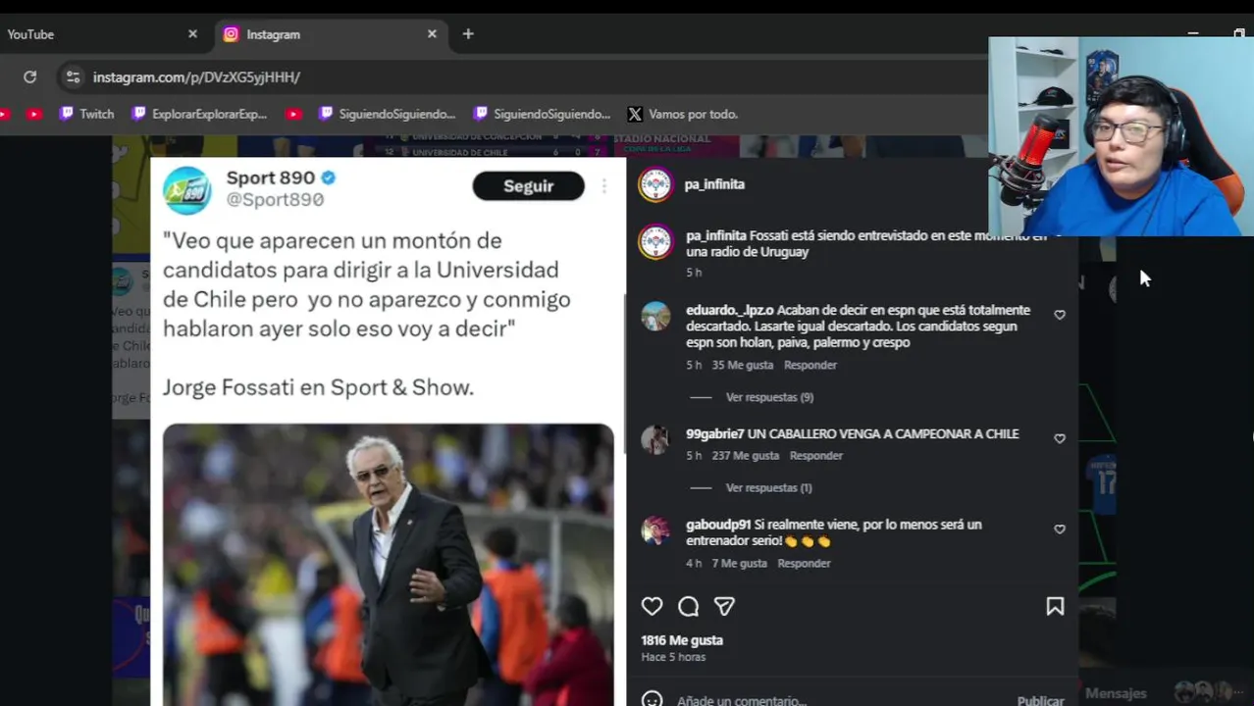The image size is (1254, 706).
Task: Like the post with the heart icon
Action: [x=652, y=607]
